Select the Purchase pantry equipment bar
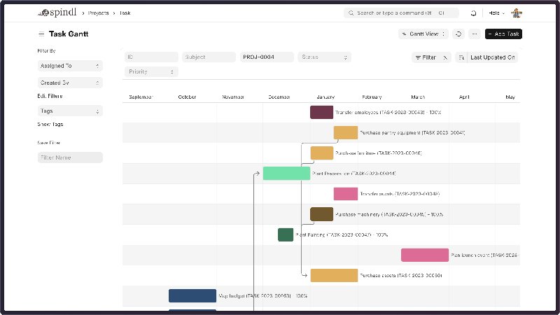 pyautogui.click(x=346, y=132)
